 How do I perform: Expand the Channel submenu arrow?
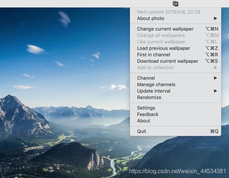[x=215, y=78]
